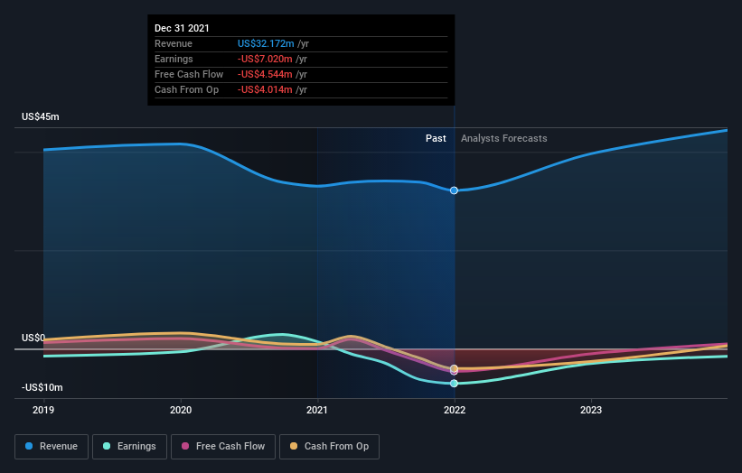Click the Dec 31 2021 tooltip date
This screenshot has width=742, height=473.
click(x=182, y=28)
